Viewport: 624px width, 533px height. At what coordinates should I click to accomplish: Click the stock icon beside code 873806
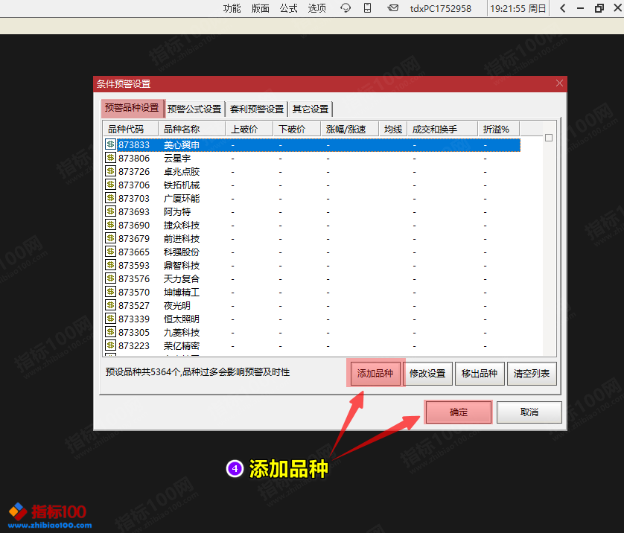[110, 158]
